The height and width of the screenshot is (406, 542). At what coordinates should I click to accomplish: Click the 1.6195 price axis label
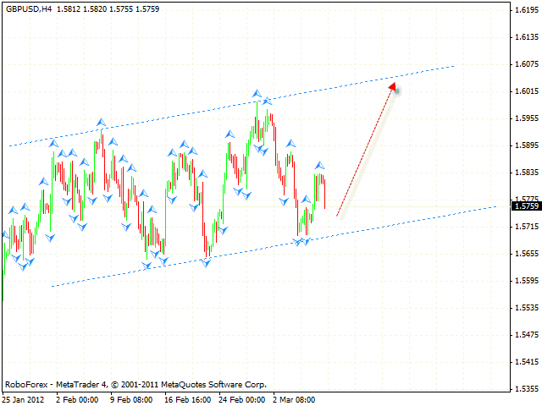[x=526, y=10]
